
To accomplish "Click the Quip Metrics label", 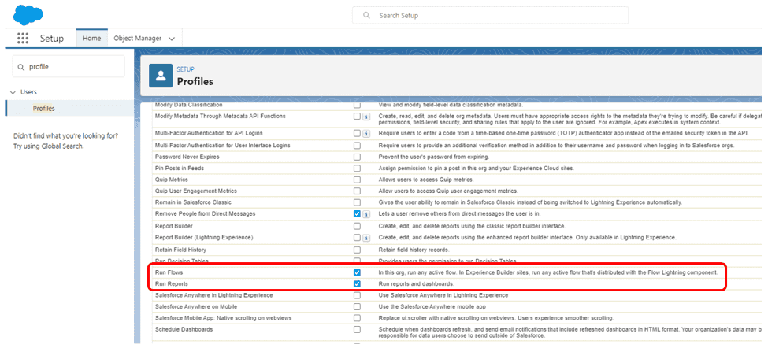I will click(x=172, y=180).
